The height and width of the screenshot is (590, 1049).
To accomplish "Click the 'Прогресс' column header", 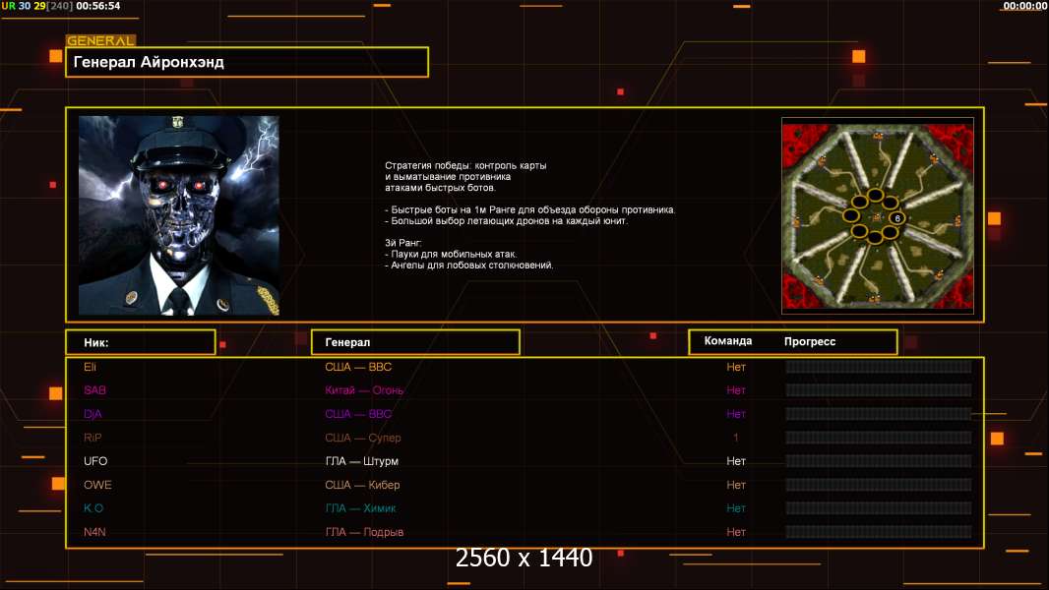I will pos(810,341).
